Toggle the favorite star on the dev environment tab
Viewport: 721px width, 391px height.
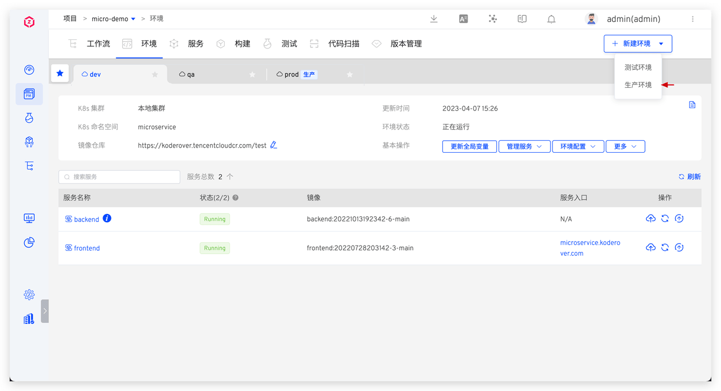[x=154, y=74]
